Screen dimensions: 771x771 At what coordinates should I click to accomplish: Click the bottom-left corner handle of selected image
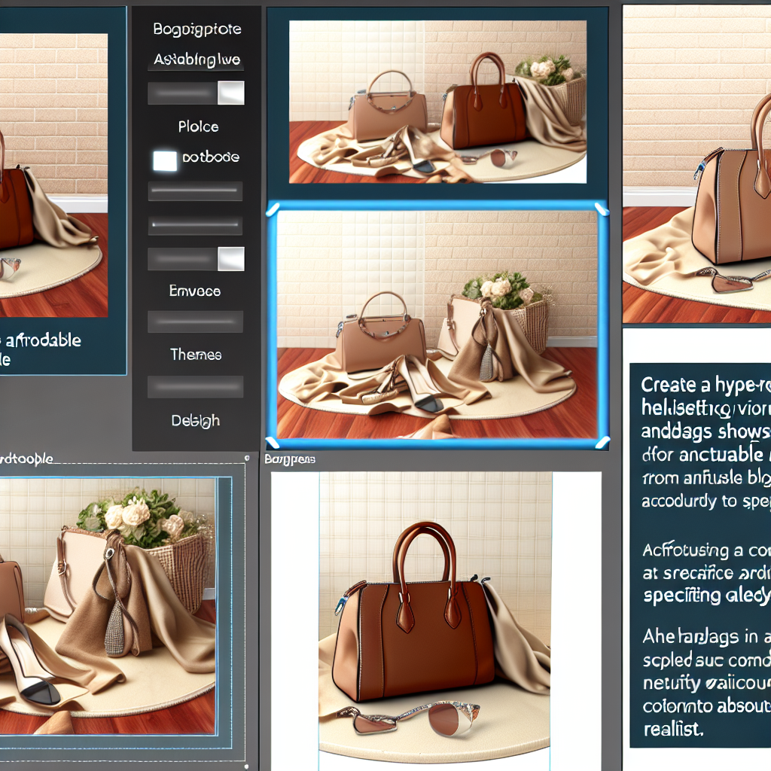(273, 443)
